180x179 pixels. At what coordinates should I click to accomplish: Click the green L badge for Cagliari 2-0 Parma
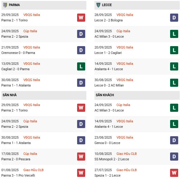[x=81, y=66]
